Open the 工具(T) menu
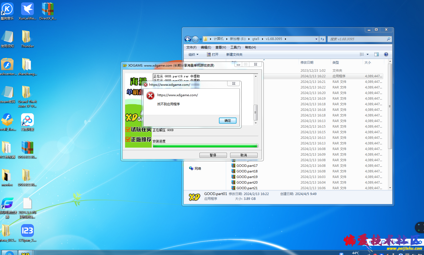 [235, 47]
